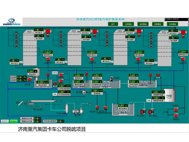189x142 pixels.
Task: Select the 4#循环泵 circulation pump
Action: pos(183,59)
